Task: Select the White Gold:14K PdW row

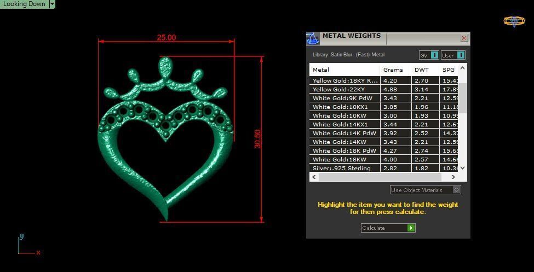Action: 384,133
